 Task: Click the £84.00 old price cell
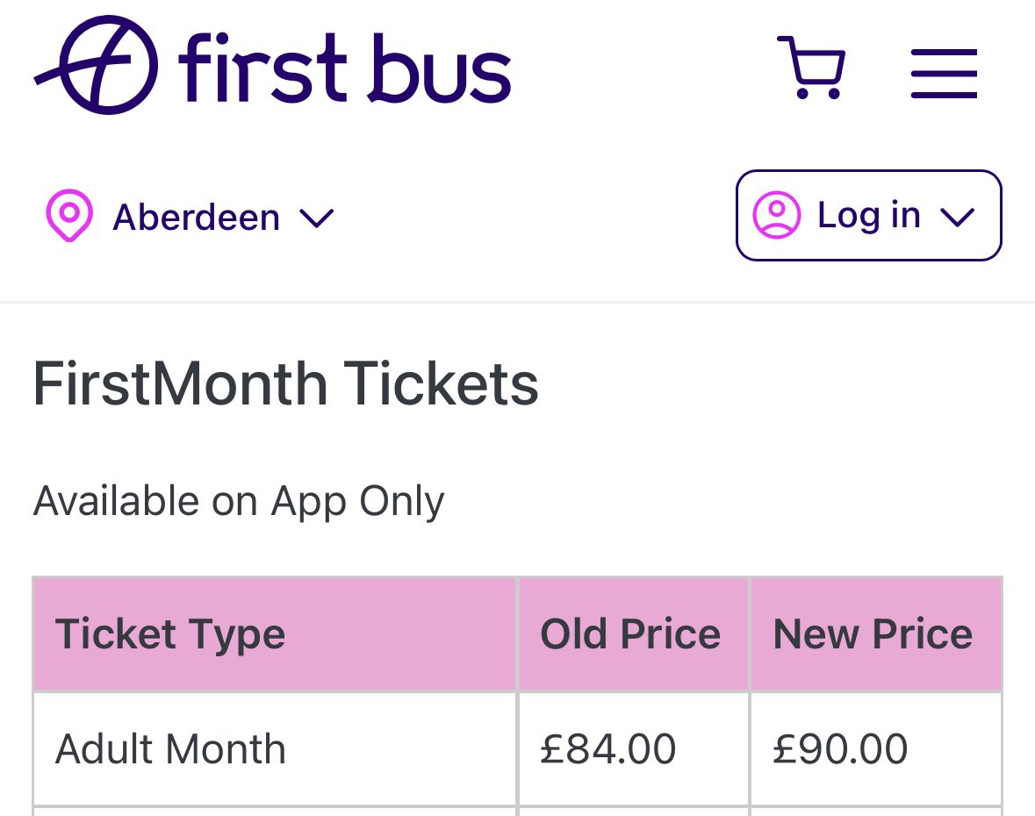tap(607, 749)
